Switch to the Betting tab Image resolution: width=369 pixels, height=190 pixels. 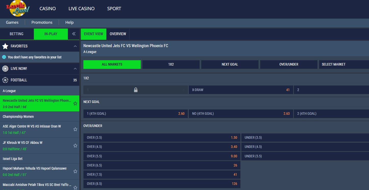click(x=17, y=34)
